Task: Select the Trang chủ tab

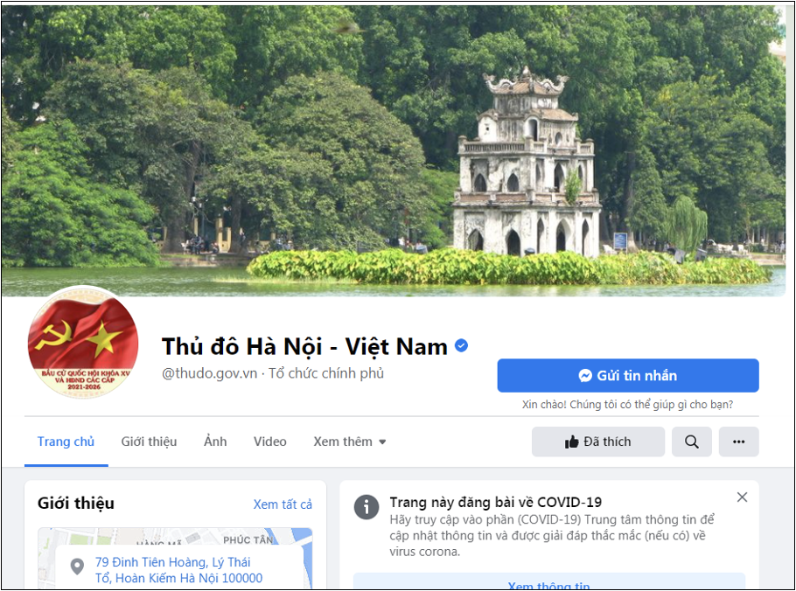Action: (x=66, y=442)
